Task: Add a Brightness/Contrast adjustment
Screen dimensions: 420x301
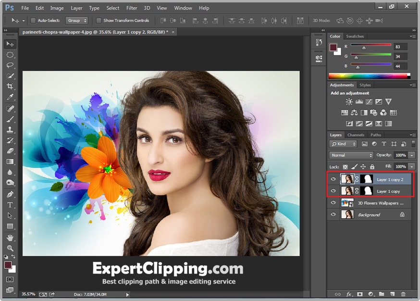Action: coord(349,101)
